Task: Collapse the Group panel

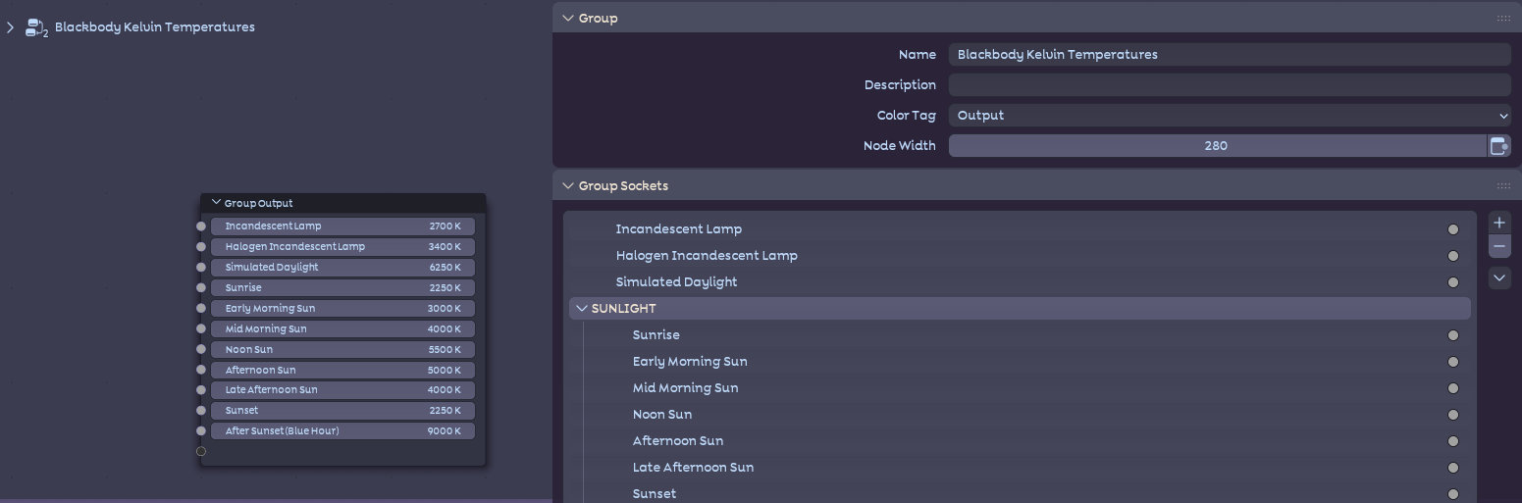Action: pos(567,18)
